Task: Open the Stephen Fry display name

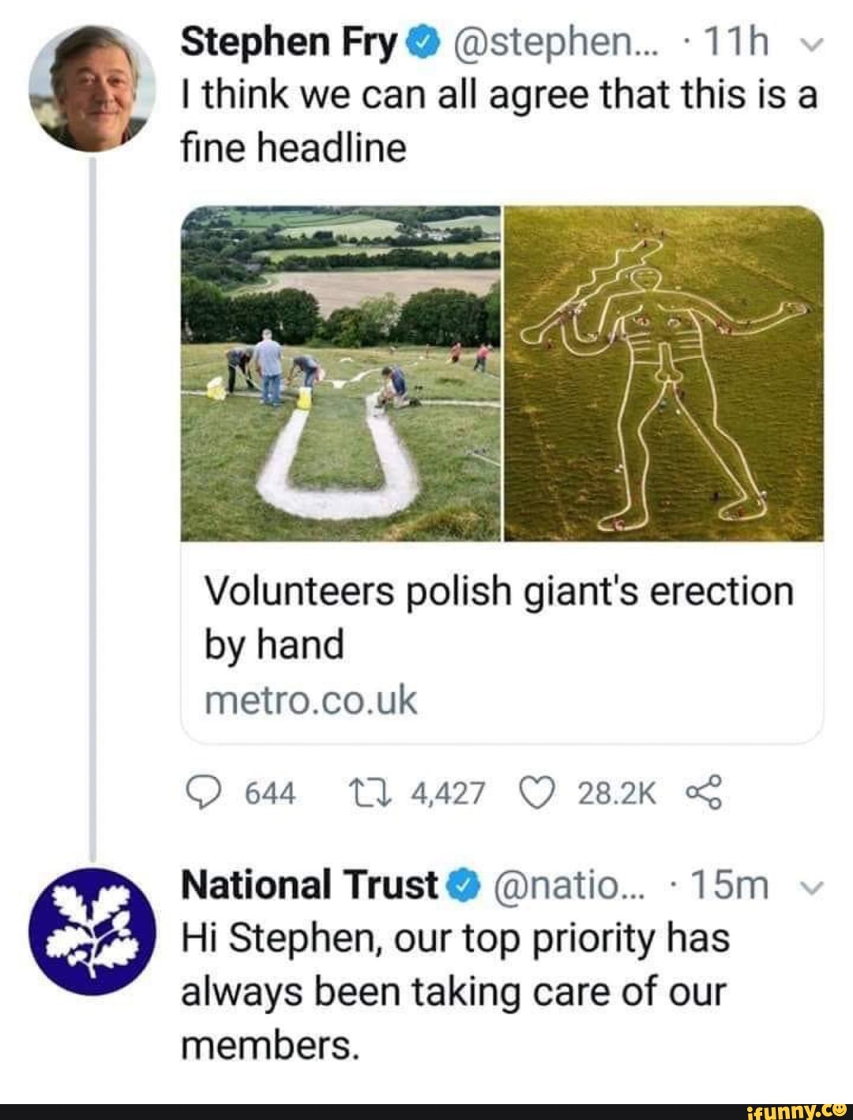Action: (x=288, y=44)
